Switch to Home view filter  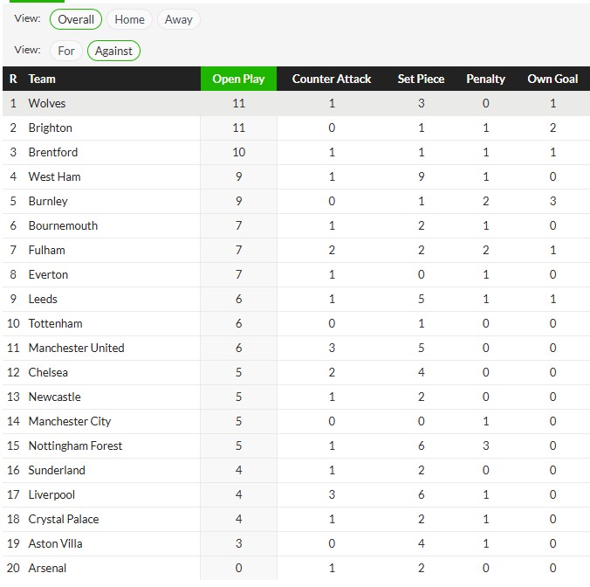(x=130, y=19)
